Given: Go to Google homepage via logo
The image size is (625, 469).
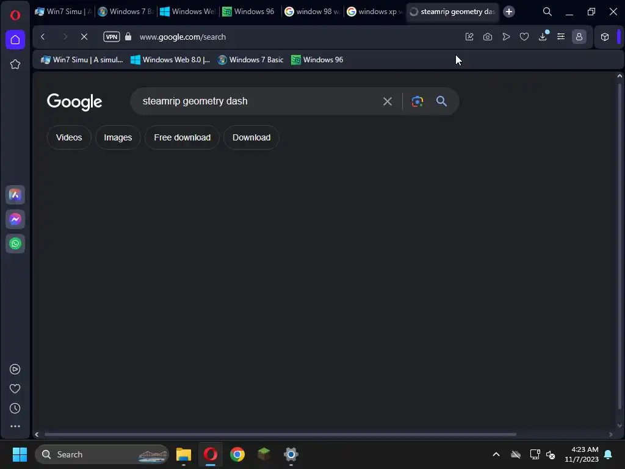Looking at the screenshot, I should [x=74, y=102].
